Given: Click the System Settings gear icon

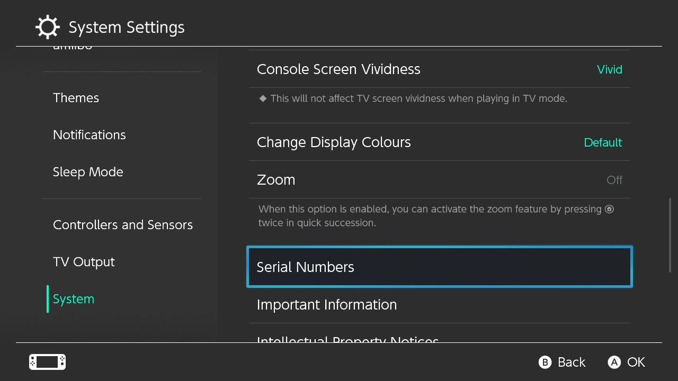Looking at the screenshot, I should pos(47,27).
